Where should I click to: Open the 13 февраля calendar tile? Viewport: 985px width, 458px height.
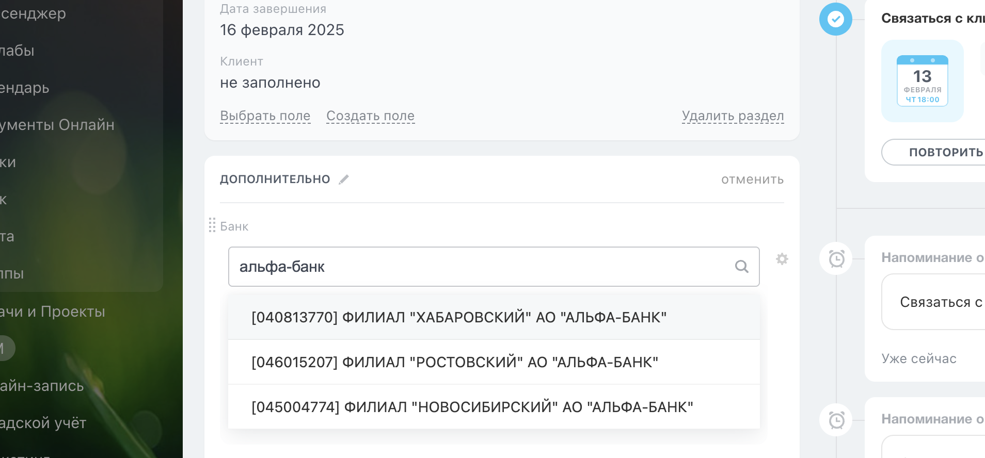(922, 81)
